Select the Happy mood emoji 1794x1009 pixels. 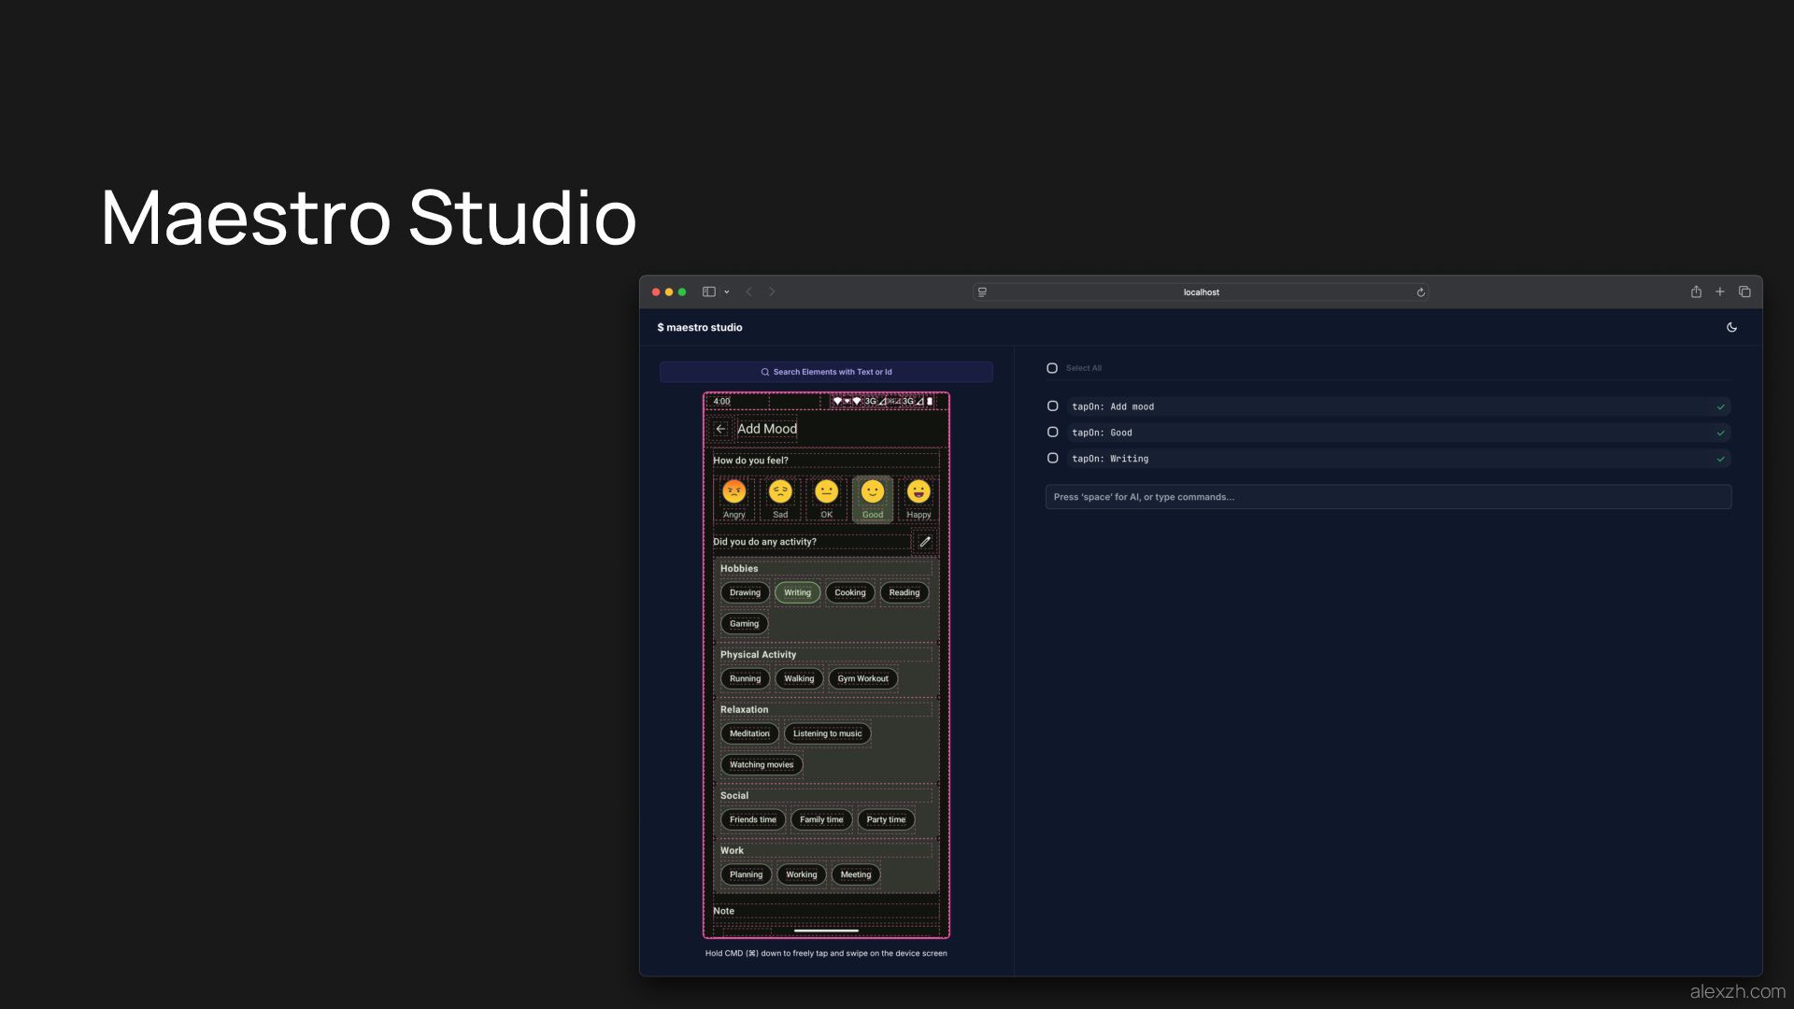point(918,492)
